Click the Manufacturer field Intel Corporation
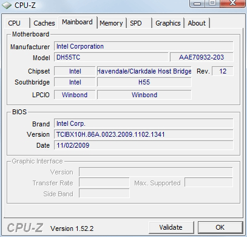 click(144, 46)
